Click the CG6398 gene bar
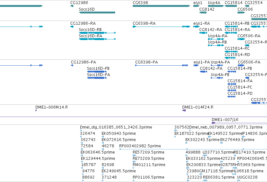Image resolution: width=267 pixels, height=182 pixels. click(162, 6)
